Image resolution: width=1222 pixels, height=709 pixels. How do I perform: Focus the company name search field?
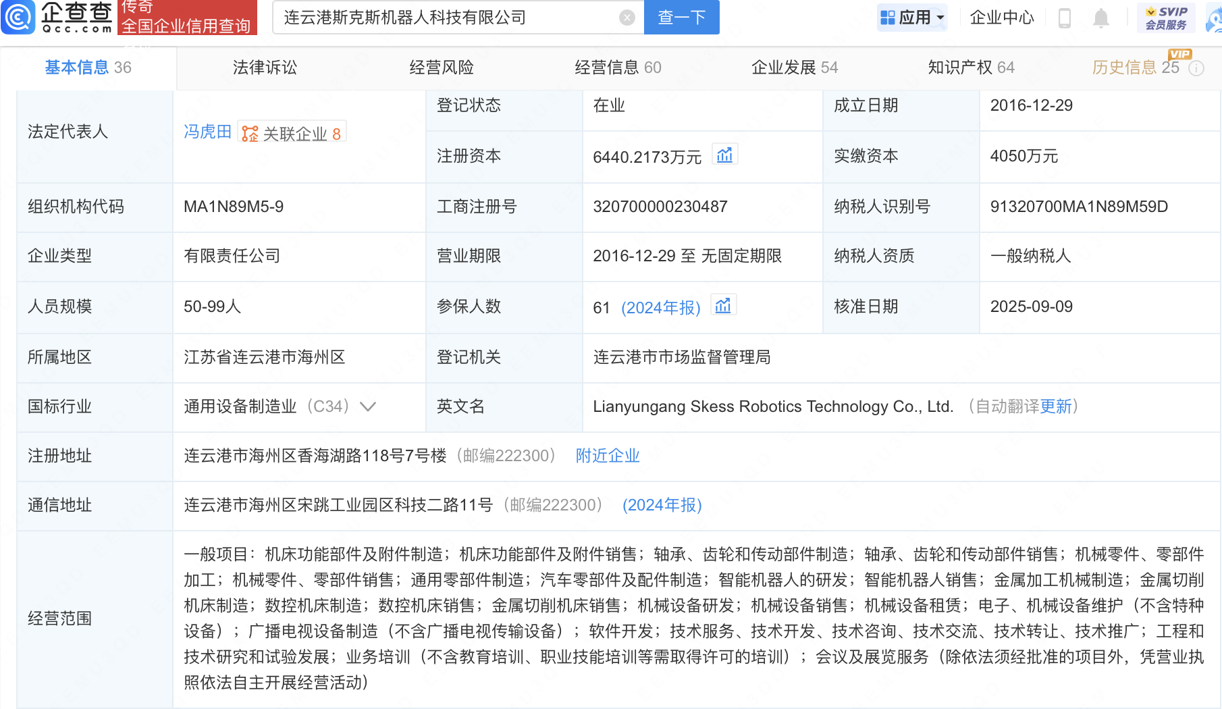pos(446,18)
